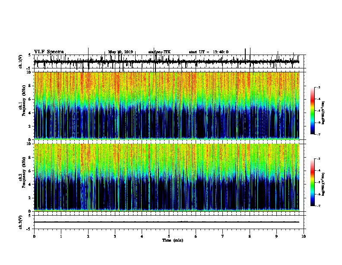The height and width of the screenshot is (265, 342).
Task: Click the "2" kHz tick on ch.2 frequency axis
Action: 30,198
